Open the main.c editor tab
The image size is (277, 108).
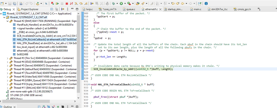(196, 9)
